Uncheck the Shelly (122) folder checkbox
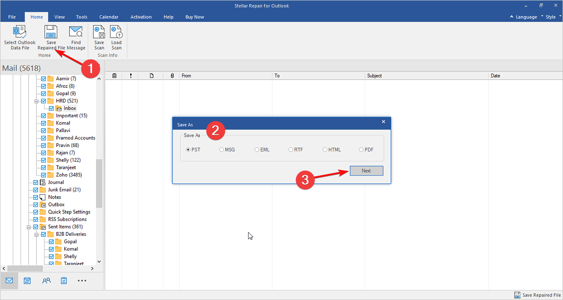Screen dimensions: 563x300 click(x=44, y=160)
